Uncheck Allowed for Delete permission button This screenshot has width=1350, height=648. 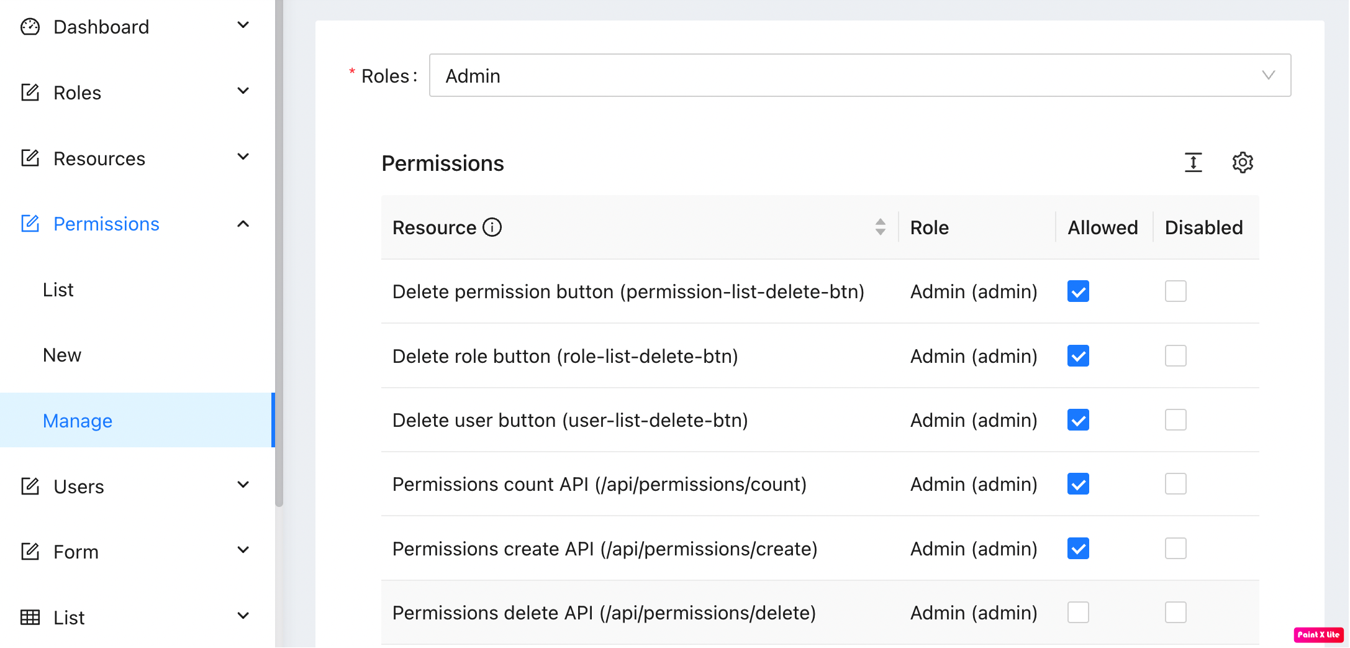(x=1078, y=291)
